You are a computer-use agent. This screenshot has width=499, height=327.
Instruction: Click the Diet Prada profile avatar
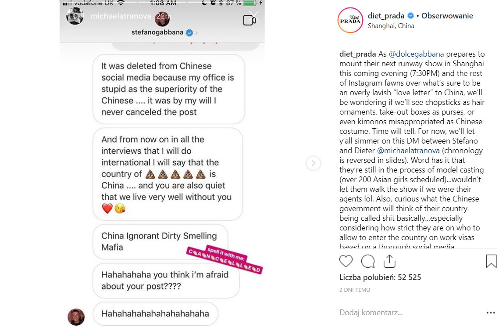[x=350, y=20]
